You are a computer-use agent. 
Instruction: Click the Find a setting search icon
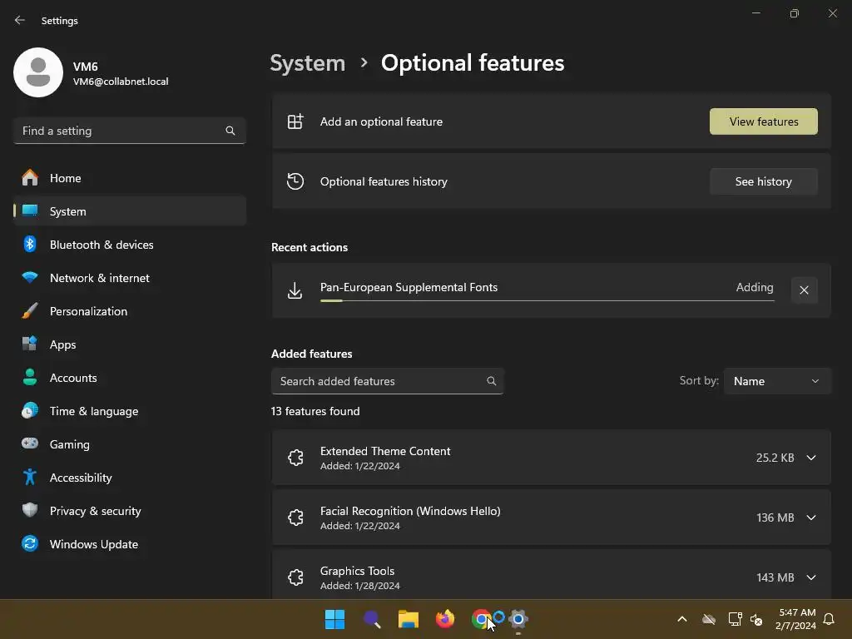230,131
